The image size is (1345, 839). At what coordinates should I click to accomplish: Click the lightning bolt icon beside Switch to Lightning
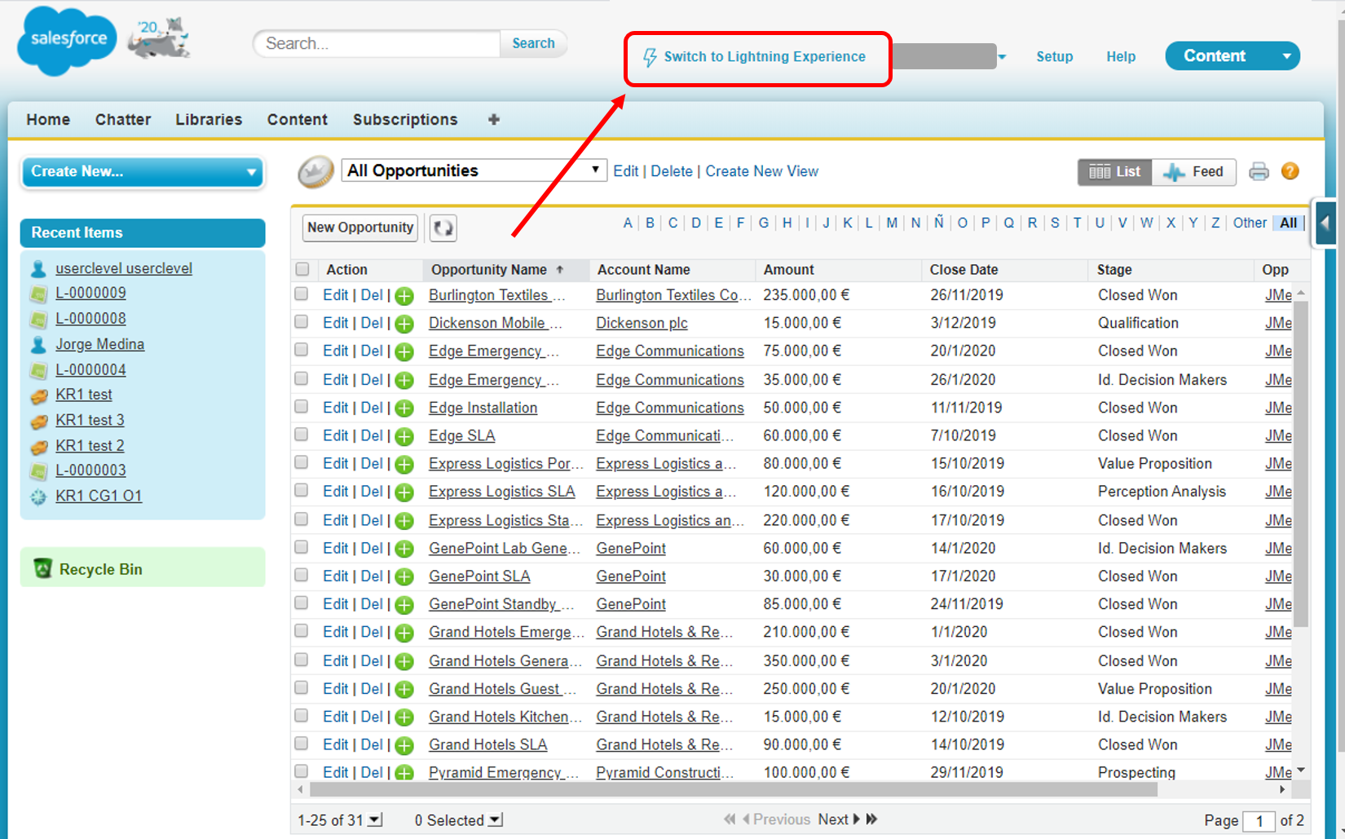point(650,57)
